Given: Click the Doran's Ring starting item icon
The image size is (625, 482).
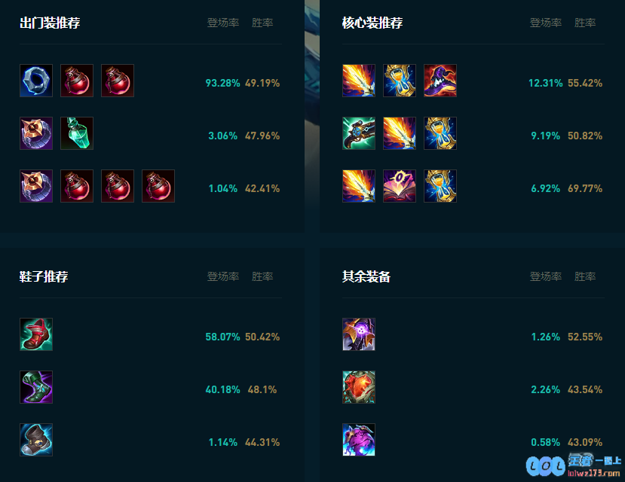Looking at the screenshot, I should pos(36,81).
